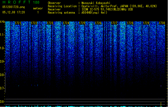Click the 0.8 frequency axis label
168x107 pixels.
coord(2,75)
